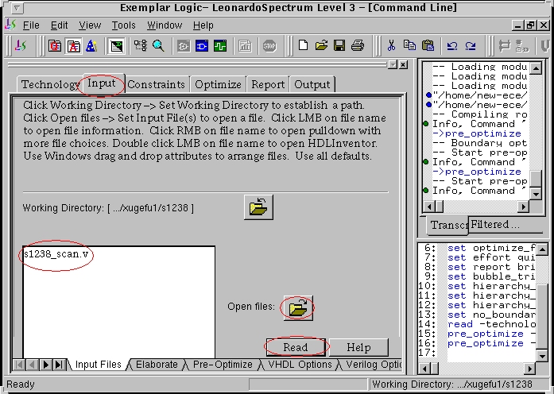Click the Paste clipboard icon
The width and height of the screenshot is (554, 394).
pyautogui.click(x=428, y=46)
